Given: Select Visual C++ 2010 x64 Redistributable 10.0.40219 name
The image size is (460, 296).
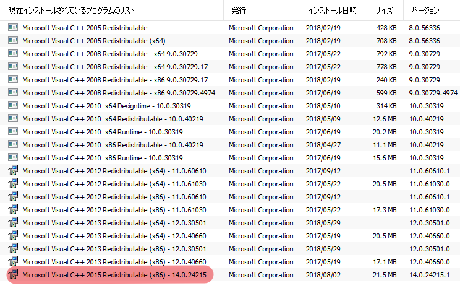Looking at the screenshot, I should (113, 119).
